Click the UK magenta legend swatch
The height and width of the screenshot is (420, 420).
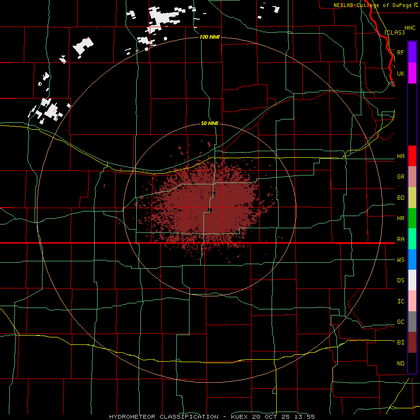pos(412,73)
